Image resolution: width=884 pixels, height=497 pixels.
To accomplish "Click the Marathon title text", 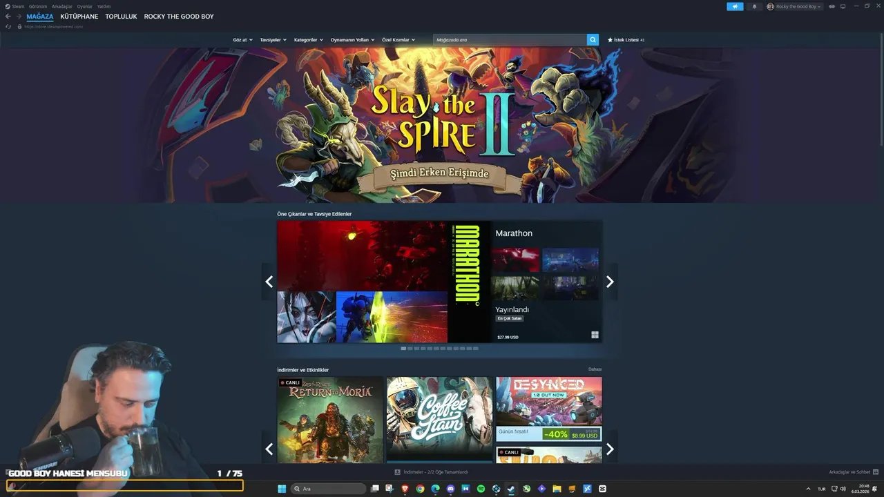I will click(514, 233).
